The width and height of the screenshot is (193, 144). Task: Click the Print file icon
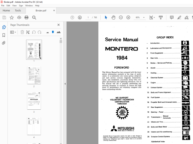(26, 18)
